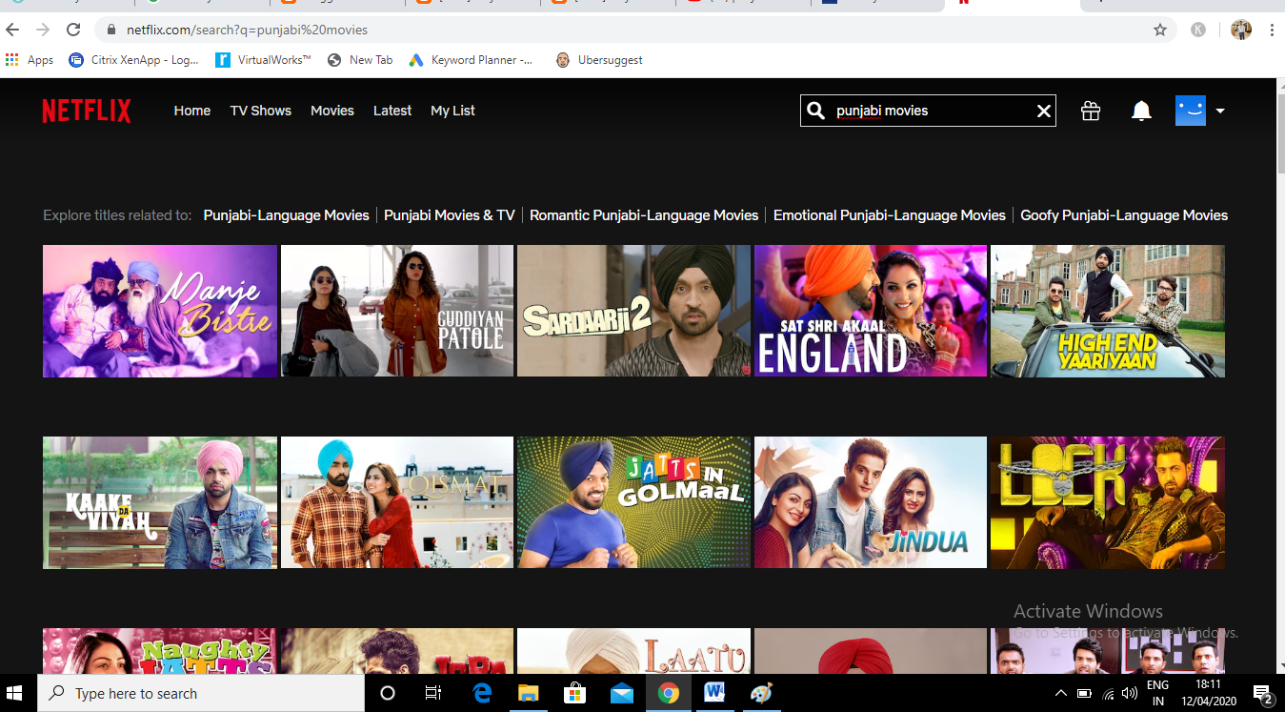Open the Romantic Punjabi-Language Movies link
Viewport: 1285px width, 712px height.
click(644, 215)
